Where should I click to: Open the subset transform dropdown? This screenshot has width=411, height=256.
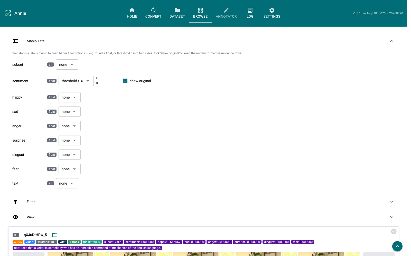coord(67,65)
